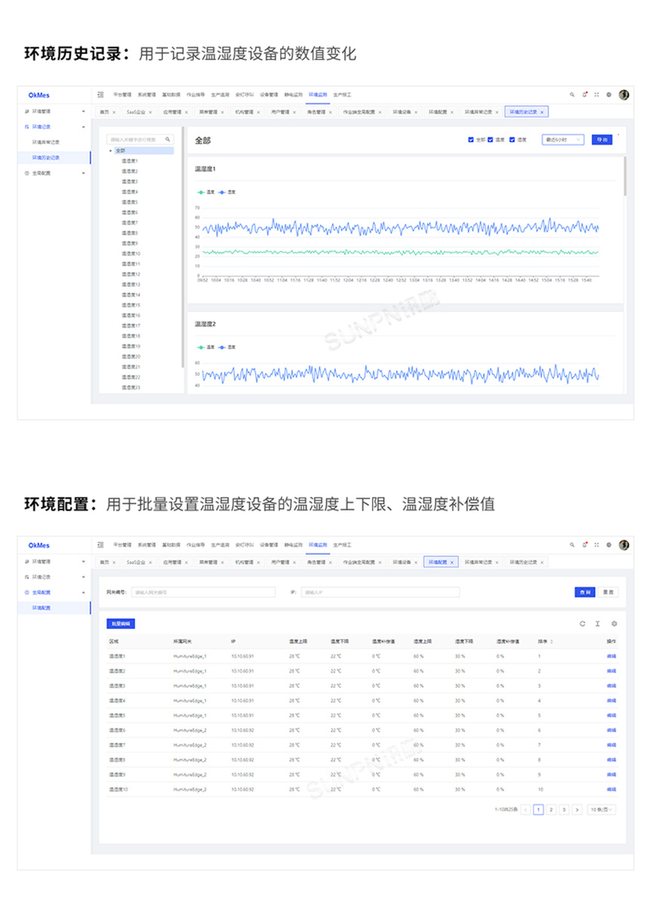Click the history page vertical scrollbar thumb
Viewport: 649px width, 919px height.
pos(625,175)
